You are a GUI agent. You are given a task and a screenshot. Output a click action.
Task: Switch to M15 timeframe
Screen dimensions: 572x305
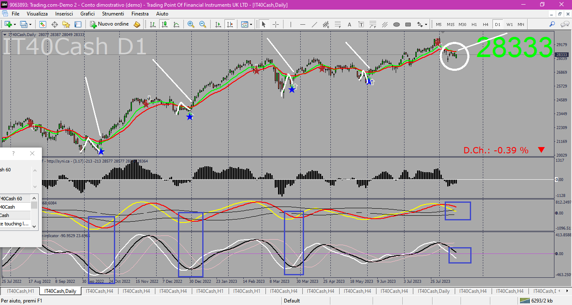click(x=450, y=24)
